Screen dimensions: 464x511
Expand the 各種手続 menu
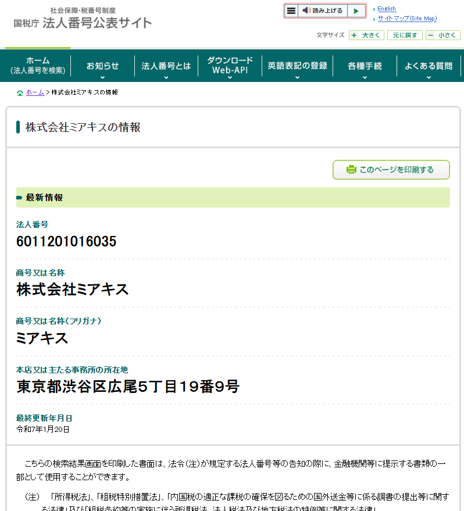365,77
